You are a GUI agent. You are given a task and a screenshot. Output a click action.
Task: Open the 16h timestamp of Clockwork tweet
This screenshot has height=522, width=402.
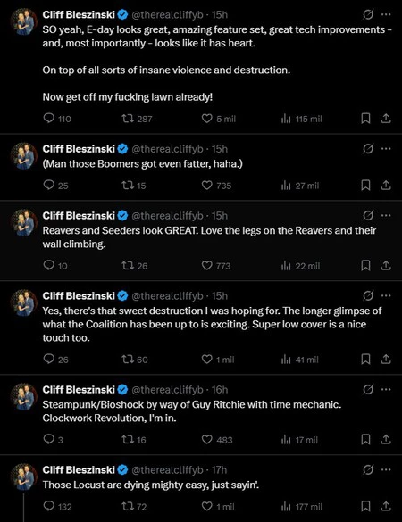(x=220, y=390)
